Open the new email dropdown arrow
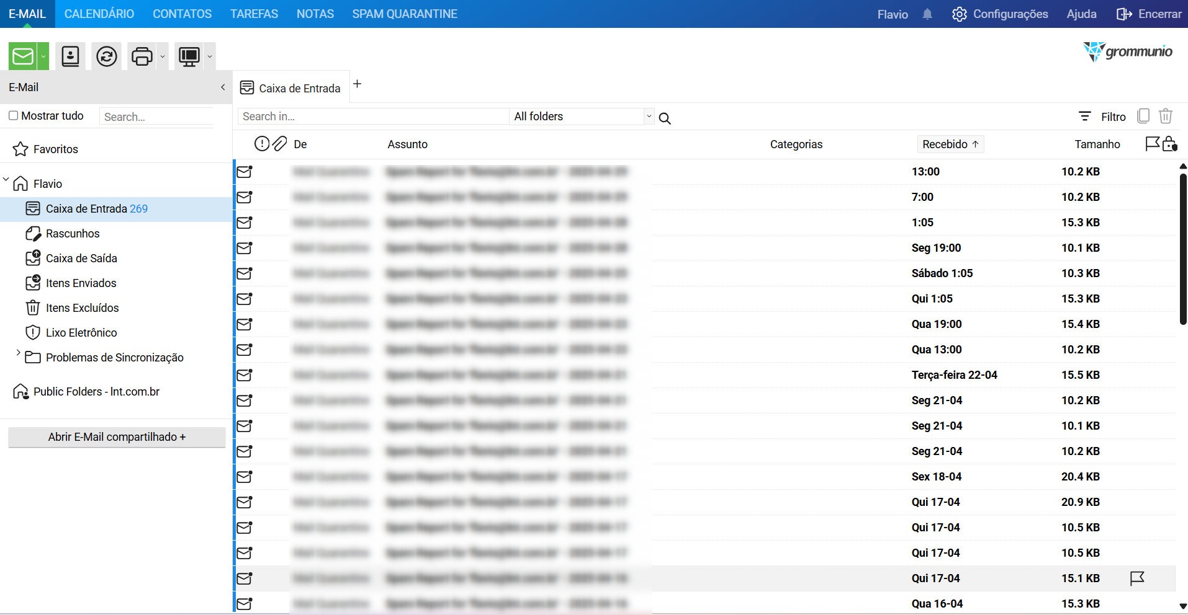Viewport: 1188px width, 615px height. 43,56
